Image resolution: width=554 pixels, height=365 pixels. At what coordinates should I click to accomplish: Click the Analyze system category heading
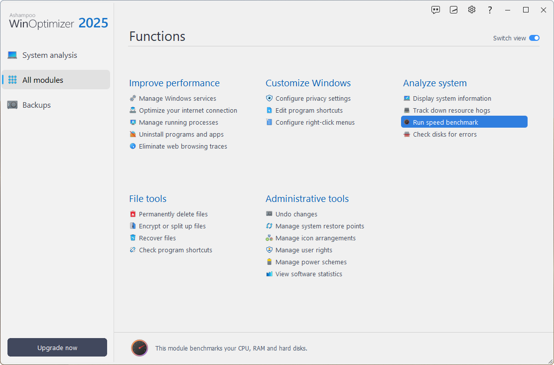pyautogui.click(x=435, y=83)
